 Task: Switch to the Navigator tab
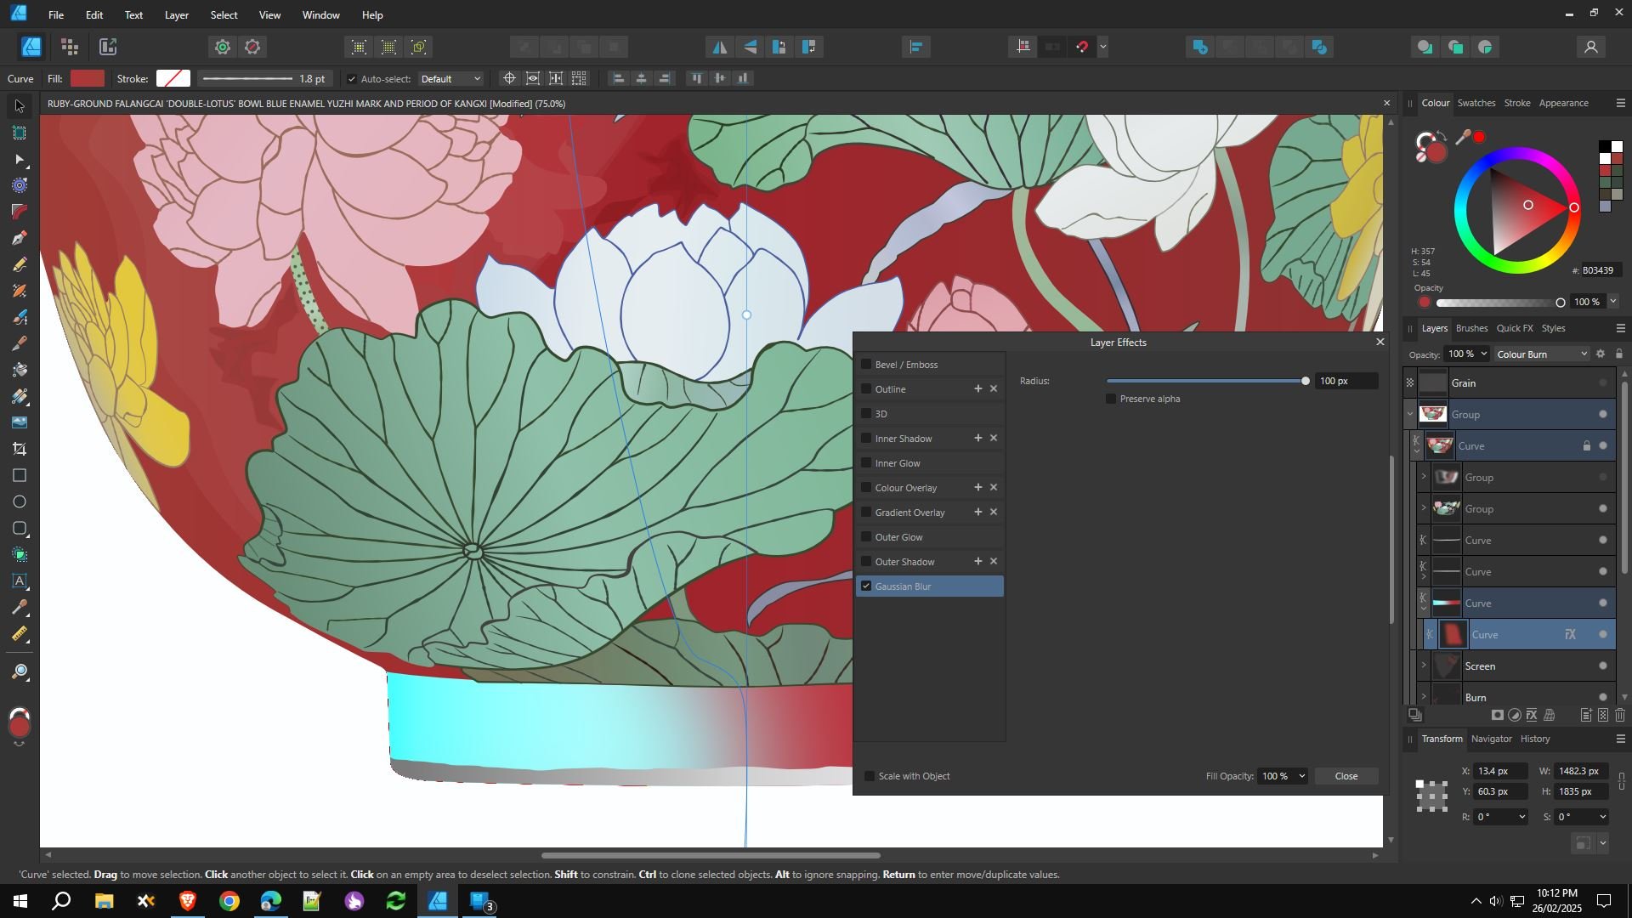coord(1491,739)
